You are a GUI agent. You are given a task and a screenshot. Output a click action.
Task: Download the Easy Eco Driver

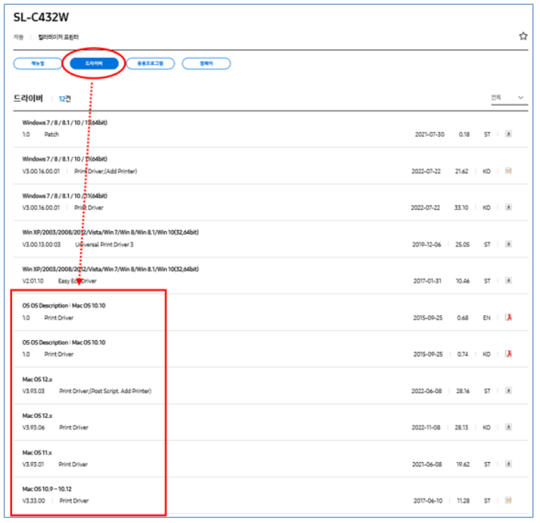coord(508,281)
